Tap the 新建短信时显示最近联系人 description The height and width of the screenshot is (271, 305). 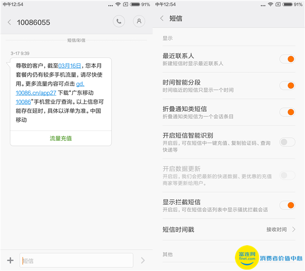pos(193,63)
